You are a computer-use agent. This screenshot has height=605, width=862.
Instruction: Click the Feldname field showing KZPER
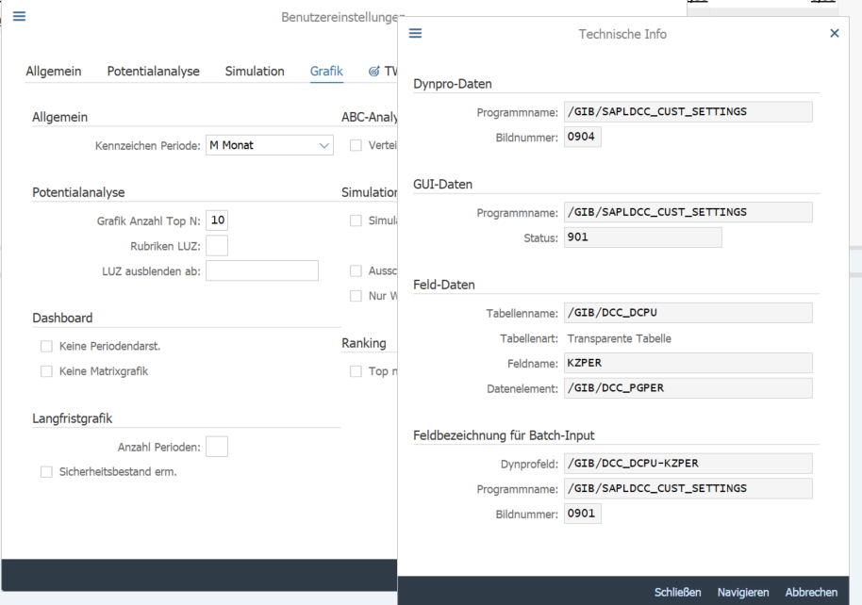click(x=688, y=363)
